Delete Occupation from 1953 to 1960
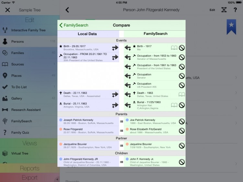The width and height of the screenshot is (243, 182). [182, 57]
